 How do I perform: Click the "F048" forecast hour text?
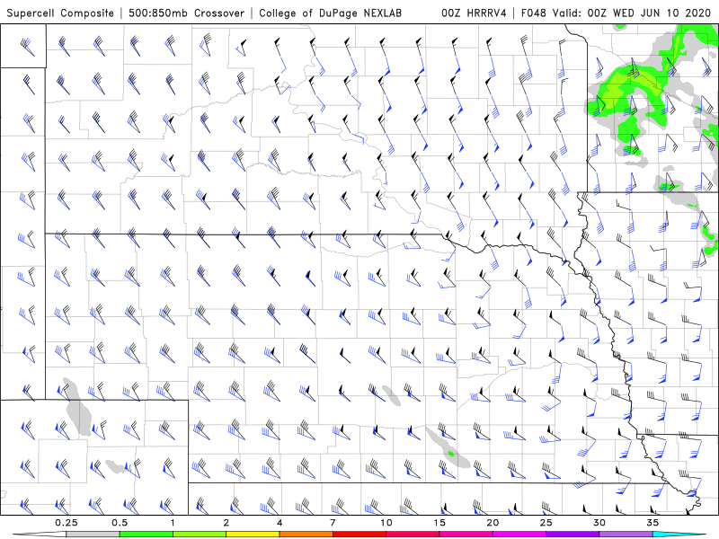coord(533,13)
